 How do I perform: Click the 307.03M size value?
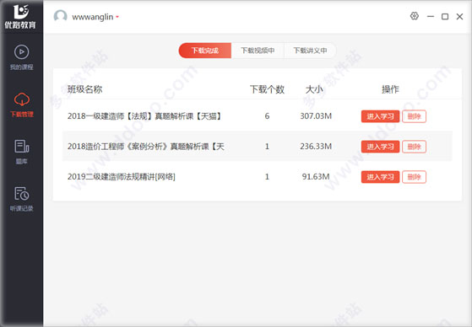pyautogui.click(x=316, y=116)
